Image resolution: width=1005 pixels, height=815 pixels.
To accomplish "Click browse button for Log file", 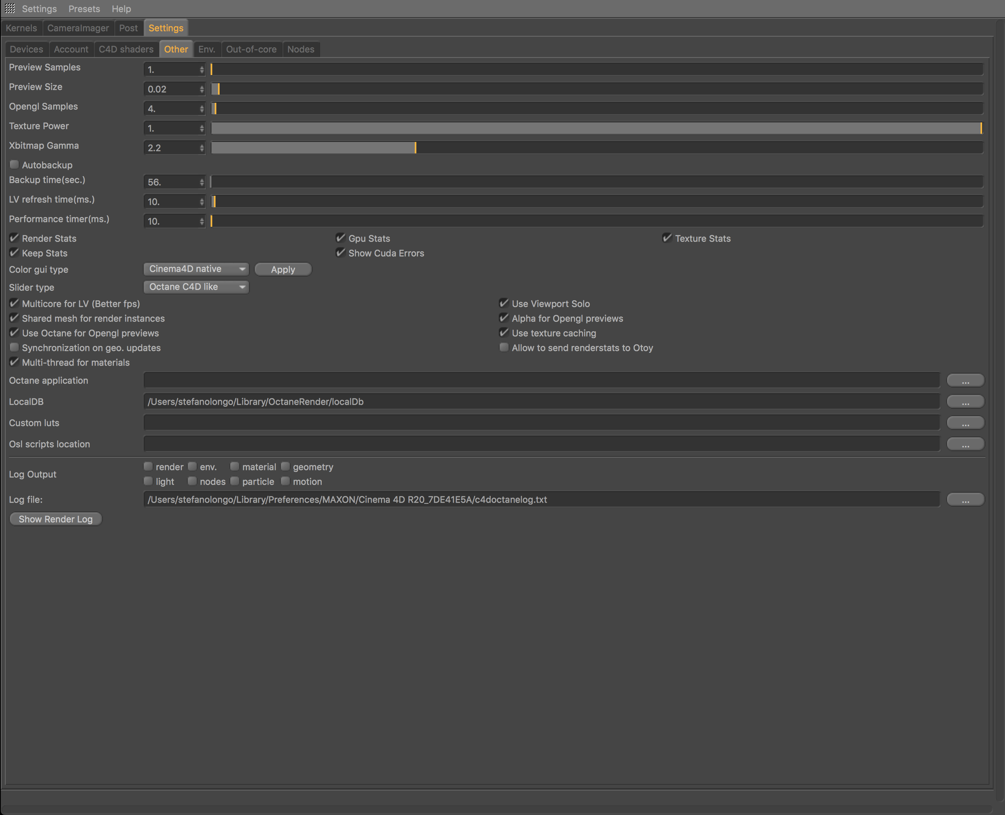I will (x=965, y=500).
